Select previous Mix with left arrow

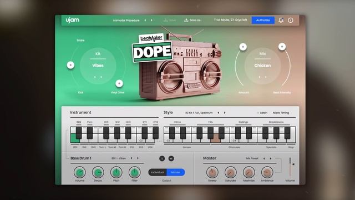point(260,77)
